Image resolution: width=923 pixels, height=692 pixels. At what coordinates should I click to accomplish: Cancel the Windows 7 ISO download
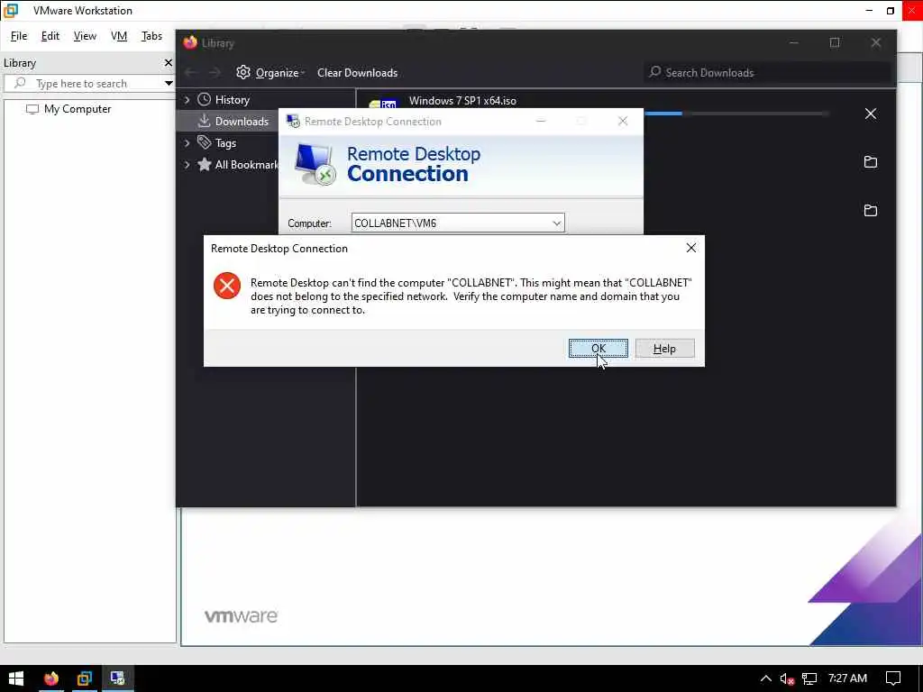click(x=871, y=114)
